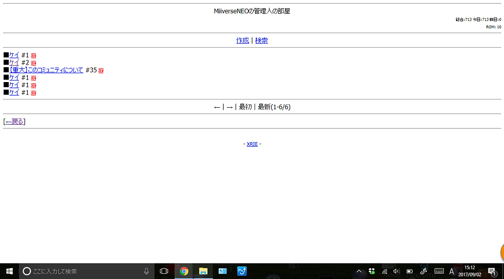
Task: Open the [重大]このコミュニティについて thread
Action: pyautogui.click(x=46, y=70)
